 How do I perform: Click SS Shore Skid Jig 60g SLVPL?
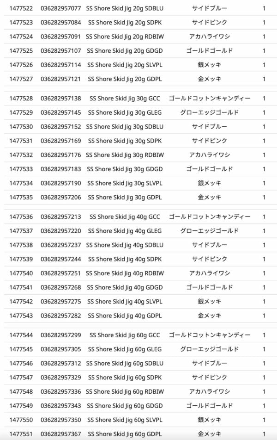(x=125, y=420)
